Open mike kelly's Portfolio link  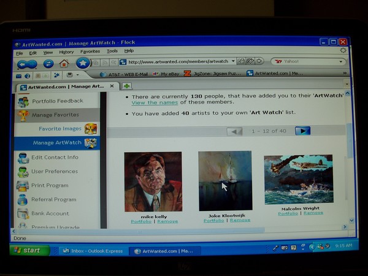coord(141,221)
